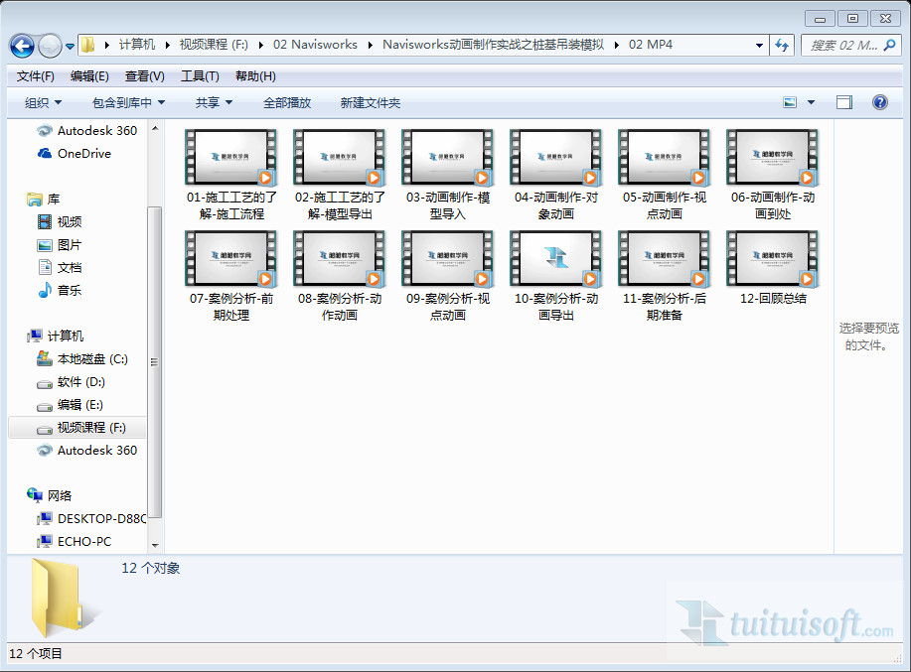
Task: Select 视频课程 (F:) in address breadcrumb
Action: pos(214,45)
